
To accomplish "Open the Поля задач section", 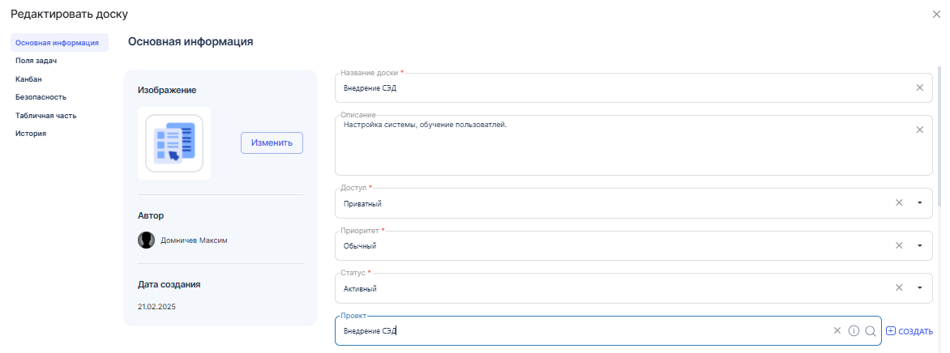I will [36, 61].
